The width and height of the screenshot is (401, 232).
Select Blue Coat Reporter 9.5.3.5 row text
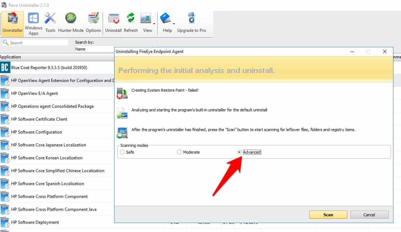(49, 68)
